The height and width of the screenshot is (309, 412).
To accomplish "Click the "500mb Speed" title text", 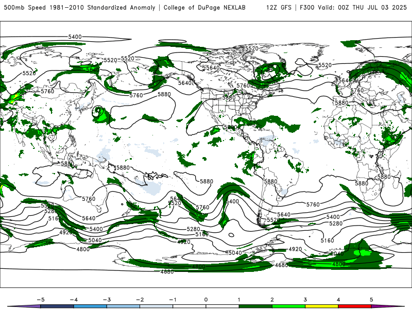I will [x=25, y=7].
